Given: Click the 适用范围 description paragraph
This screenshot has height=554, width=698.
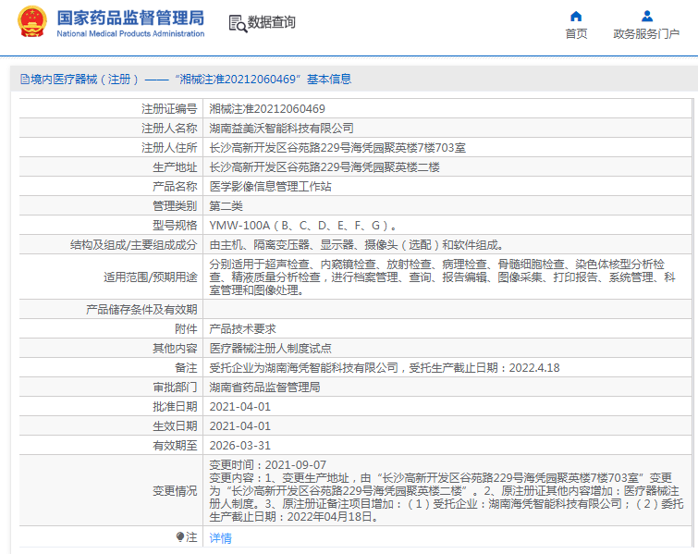Looking at the screenshot, I should (x=443, y=277).
